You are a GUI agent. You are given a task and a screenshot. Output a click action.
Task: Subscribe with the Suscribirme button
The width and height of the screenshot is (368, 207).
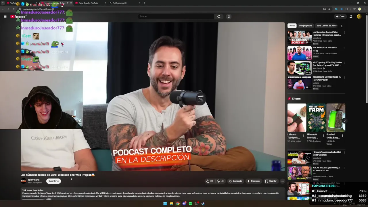(x=53, y=181)
